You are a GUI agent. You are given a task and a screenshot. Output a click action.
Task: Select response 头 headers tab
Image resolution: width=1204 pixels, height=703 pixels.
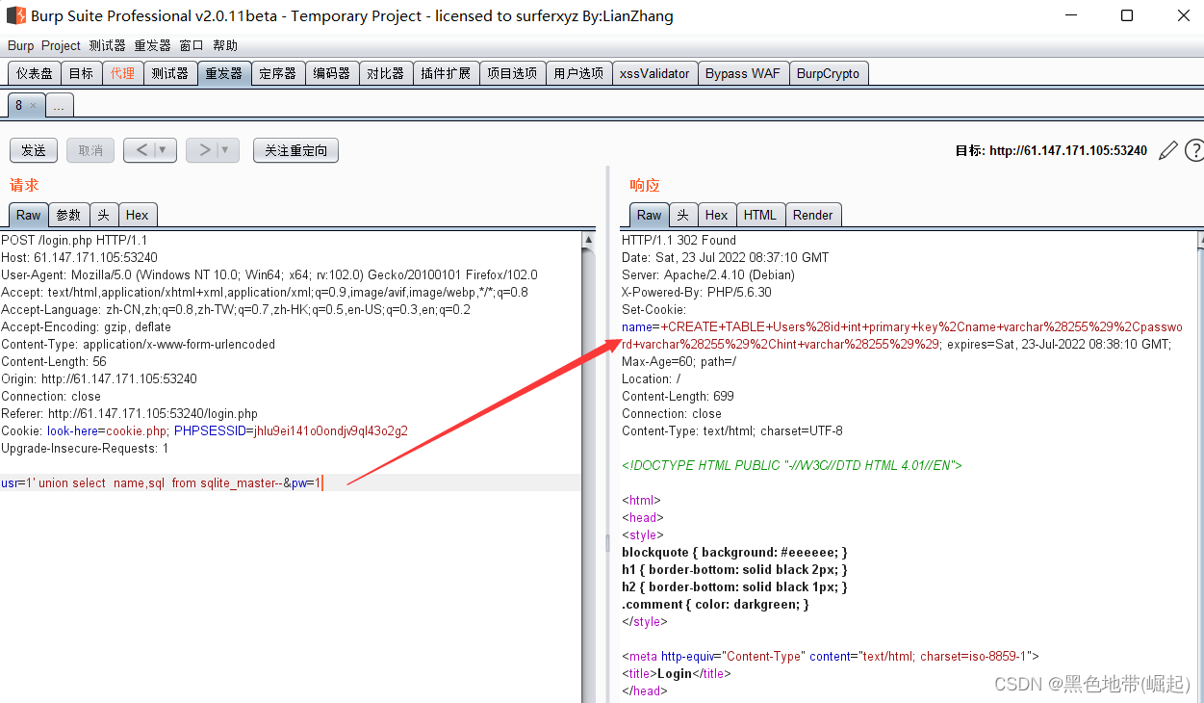tap(682, 215)
